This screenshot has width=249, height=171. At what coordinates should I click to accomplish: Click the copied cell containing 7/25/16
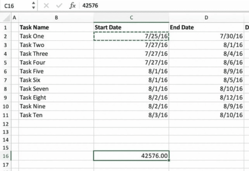point(131,36)
